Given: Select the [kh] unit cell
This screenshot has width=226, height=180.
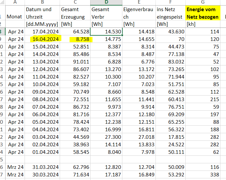Looking at the screenshot, I should pyautogui.click(x=203, y=24).
